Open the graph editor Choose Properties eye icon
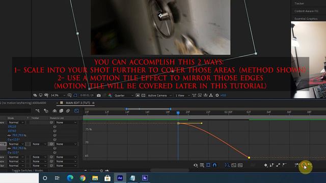 pyautogui.click(x=196, y=165)
